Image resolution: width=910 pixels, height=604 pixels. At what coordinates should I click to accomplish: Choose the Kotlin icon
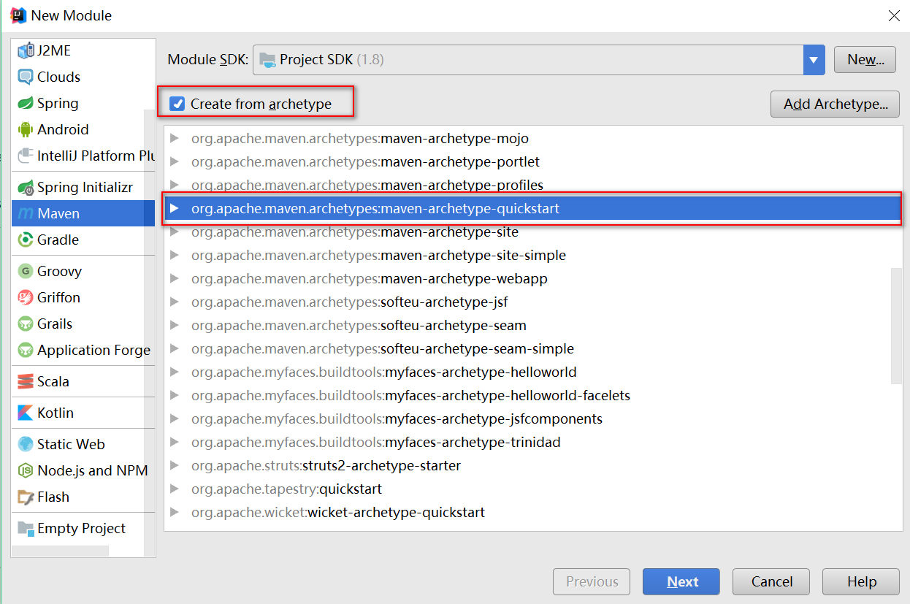[x=26, y=413]
